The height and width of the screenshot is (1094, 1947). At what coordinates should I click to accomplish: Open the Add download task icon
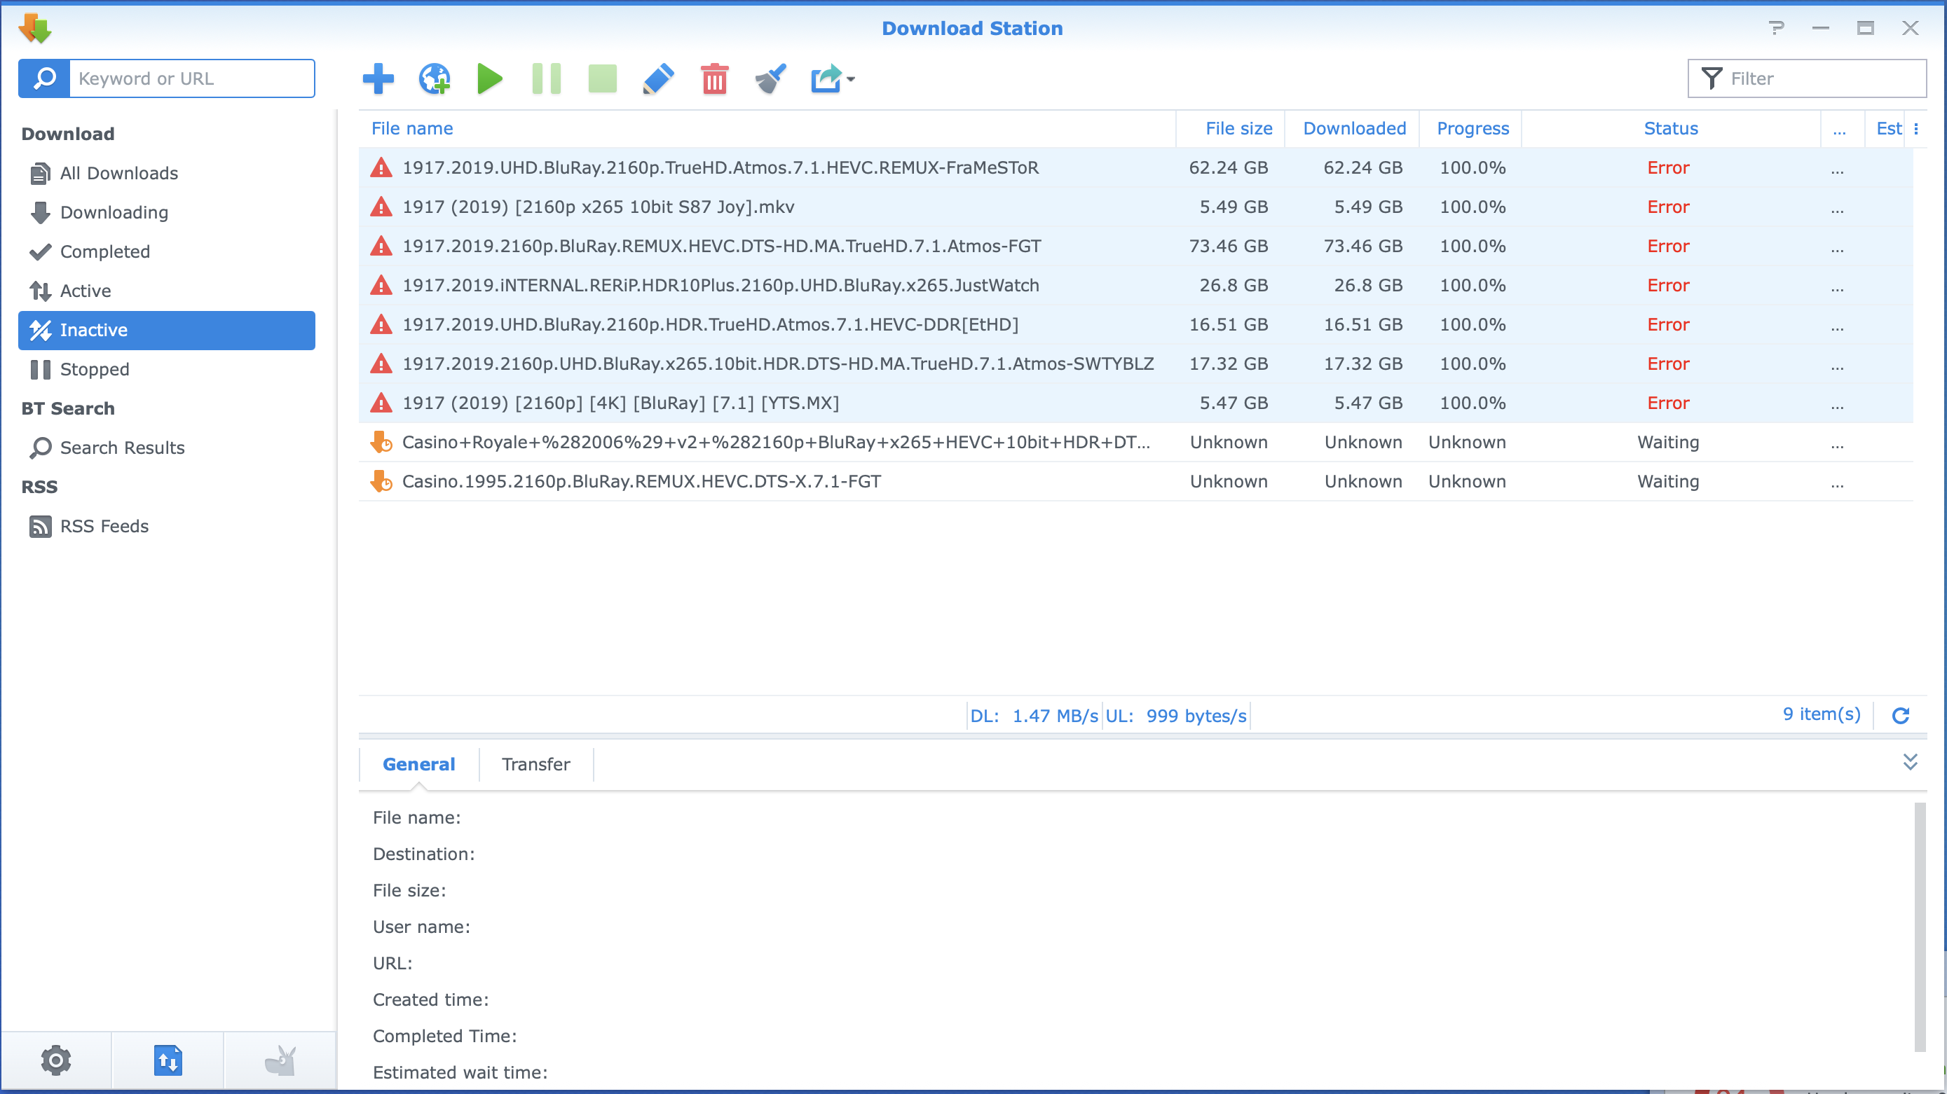378,78
